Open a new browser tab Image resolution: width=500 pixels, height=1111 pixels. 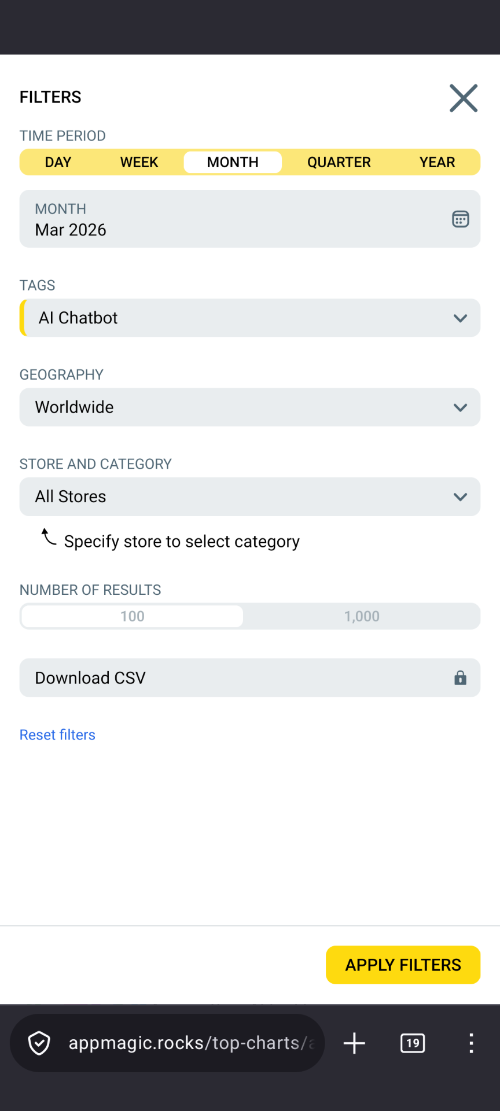pyautogui.click(x=354, y=1043)
